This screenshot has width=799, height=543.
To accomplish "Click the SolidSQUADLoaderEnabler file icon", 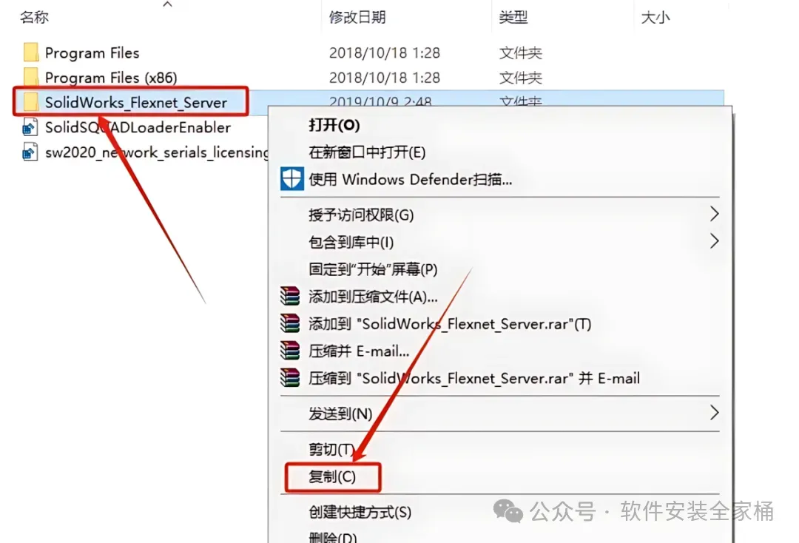I will (30, 127).
